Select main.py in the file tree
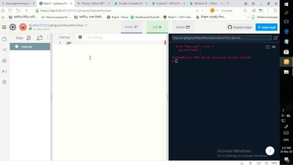The width and height of the screenshot is (293, 165). [x=30, y=47]
